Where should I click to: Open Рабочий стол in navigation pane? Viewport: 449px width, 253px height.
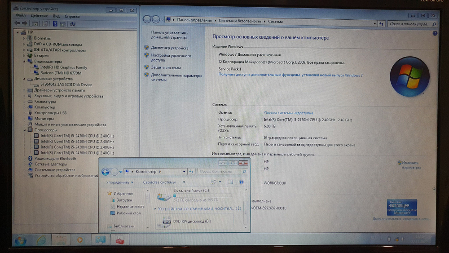[x=128, y=213]
